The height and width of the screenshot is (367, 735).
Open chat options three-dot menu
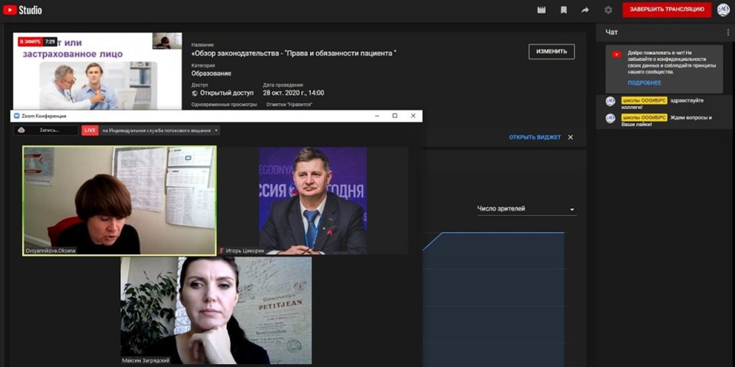click(x=728, y=33)
